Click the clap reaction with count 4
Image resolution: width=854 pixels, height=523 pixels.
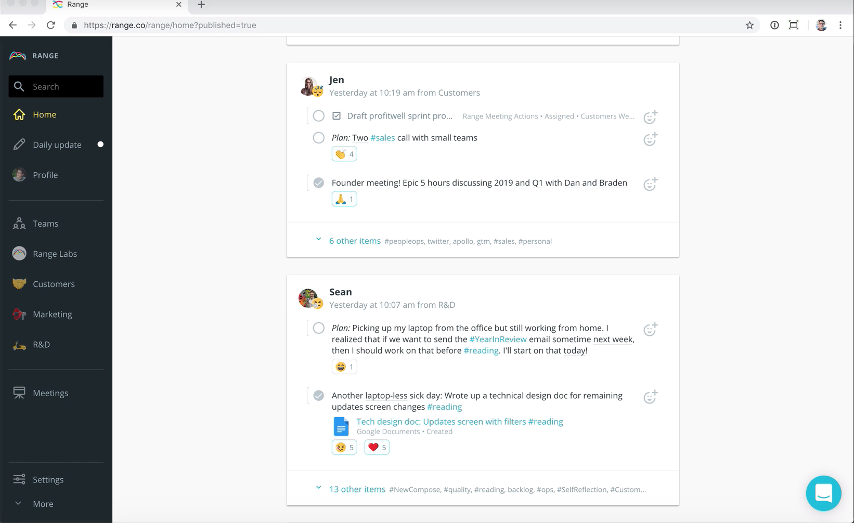tap(344, 154)
